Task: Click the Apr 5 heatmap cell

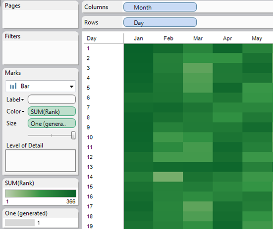Action: pos(227,88)
